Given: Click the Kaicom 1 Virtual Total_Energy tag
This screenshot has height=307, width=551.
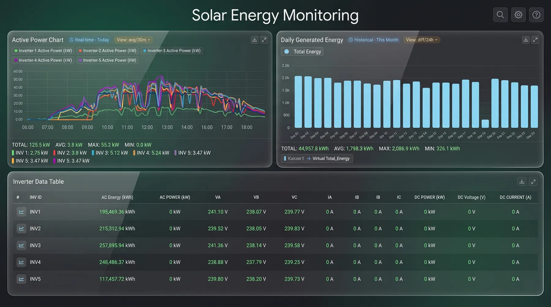Looking at the screenshot, I should pos(317,159).
